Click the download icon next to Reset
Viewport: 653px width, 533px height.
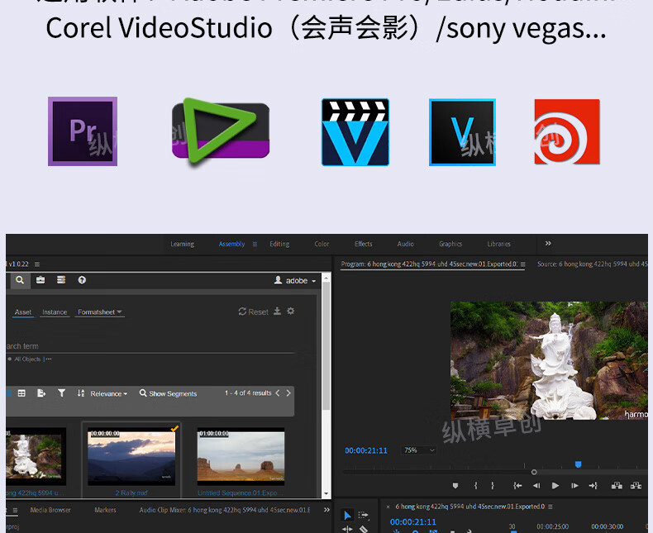pyautogui.click(x=278, y=311)
